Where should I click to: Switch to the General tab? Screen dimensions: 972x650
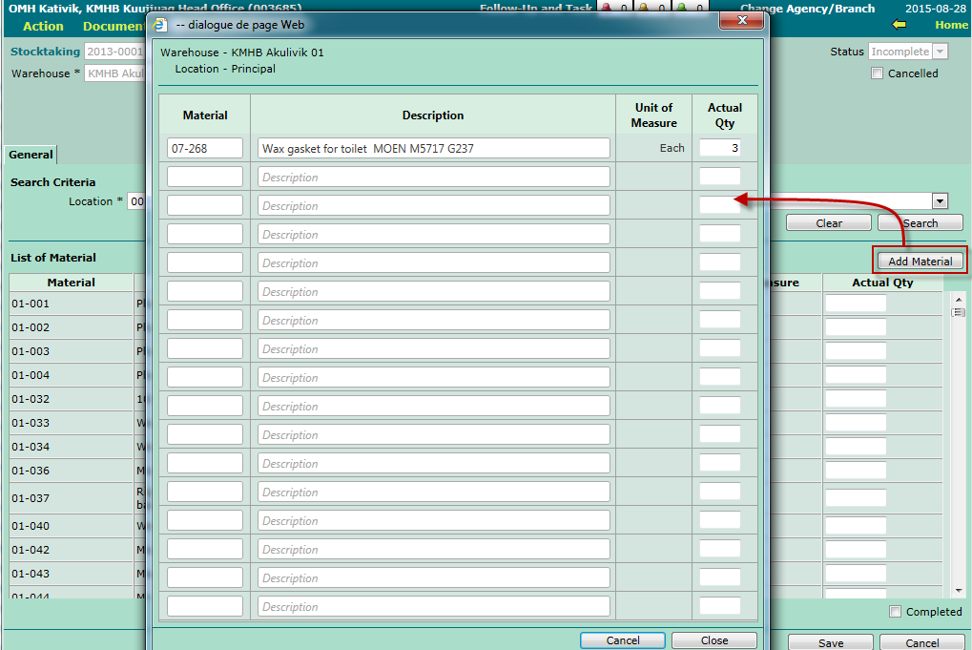[x=31, y=155]
